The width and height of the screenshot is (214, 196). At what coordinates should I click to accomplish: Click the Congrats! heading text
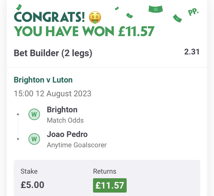pyautogui.click(x=49, y=17)
